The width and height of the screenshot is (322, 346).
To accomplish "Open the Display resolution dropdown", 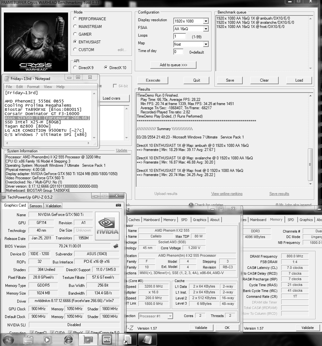I will [x=206, y=21].
